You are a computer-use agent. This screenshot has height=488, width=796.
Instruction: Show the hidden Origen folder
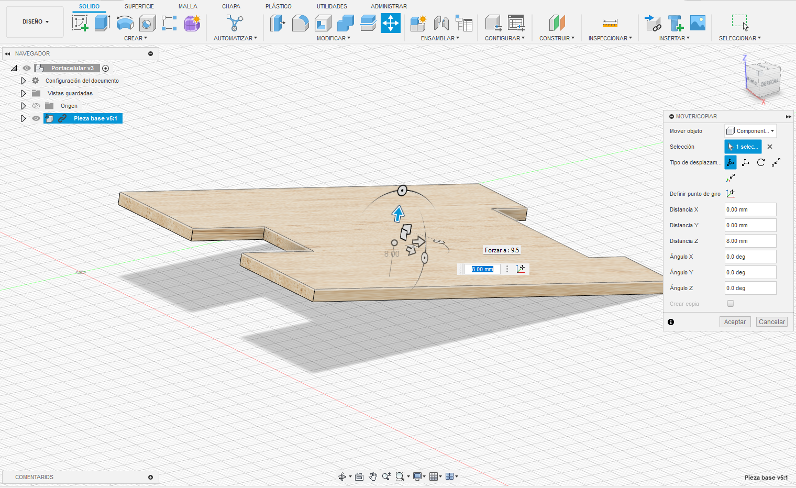point(36,106)
